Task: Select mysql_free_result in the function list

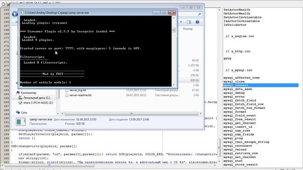Action: (x=240, y=119)
